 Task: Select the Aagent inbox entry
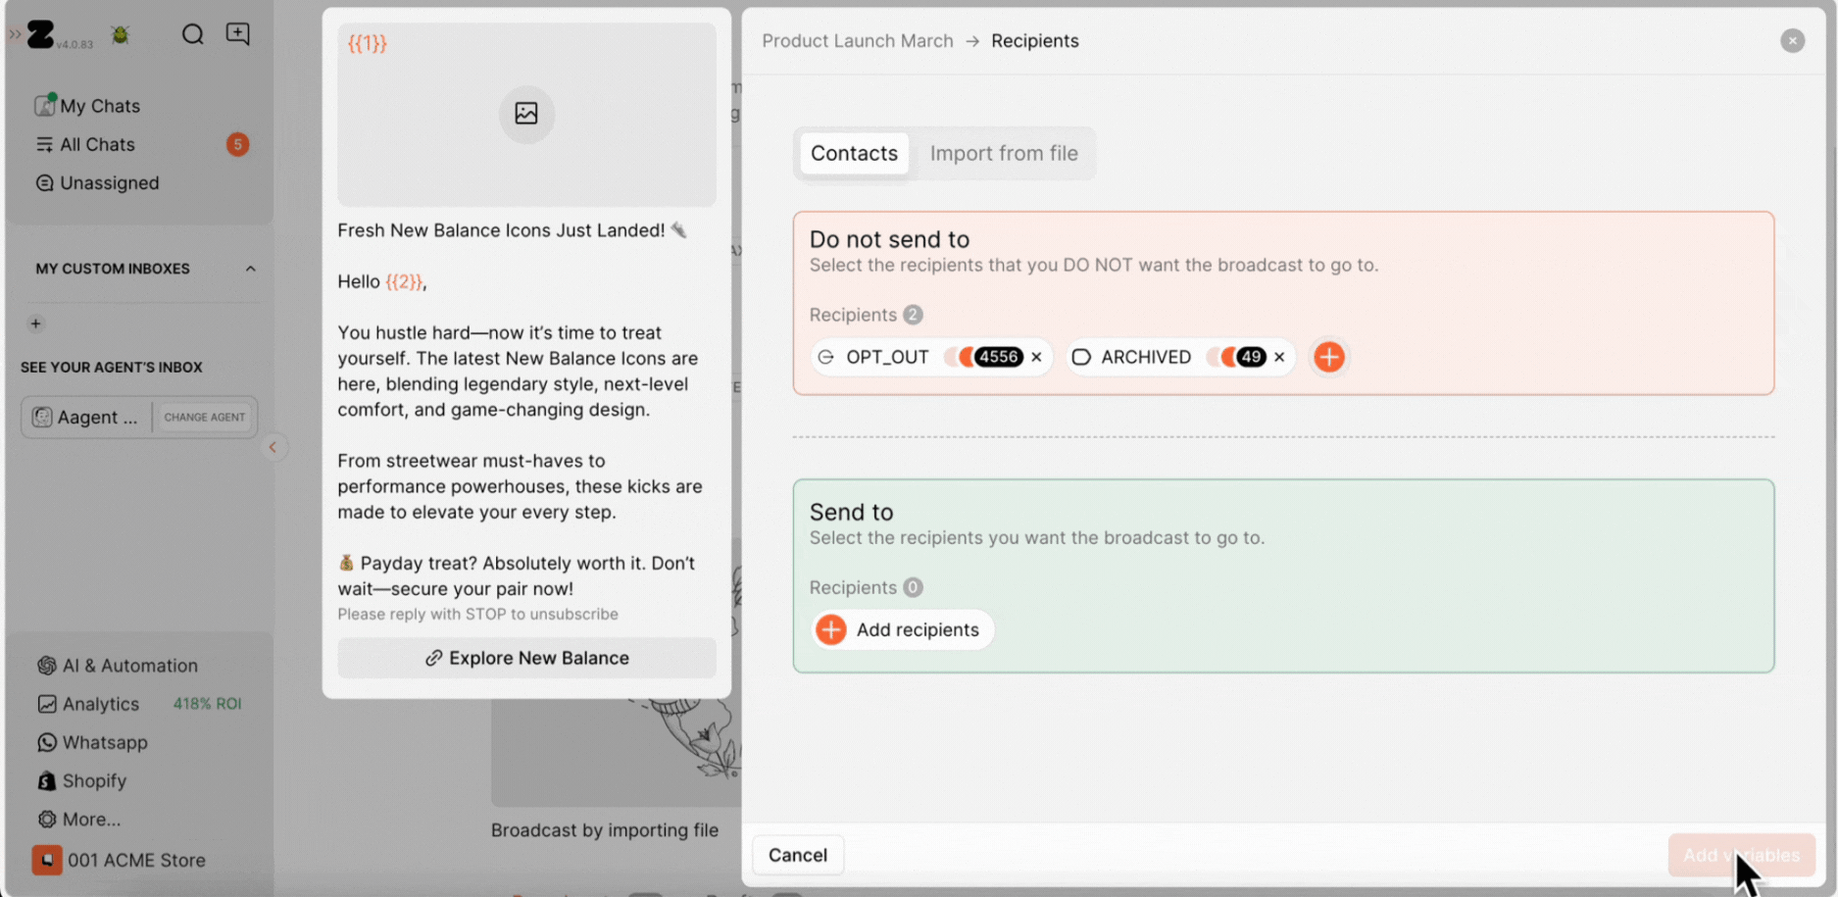(85, 417)
